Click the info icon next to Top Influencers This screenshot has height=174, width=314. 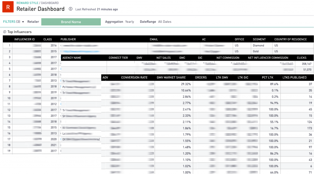(x=5, y=32)
